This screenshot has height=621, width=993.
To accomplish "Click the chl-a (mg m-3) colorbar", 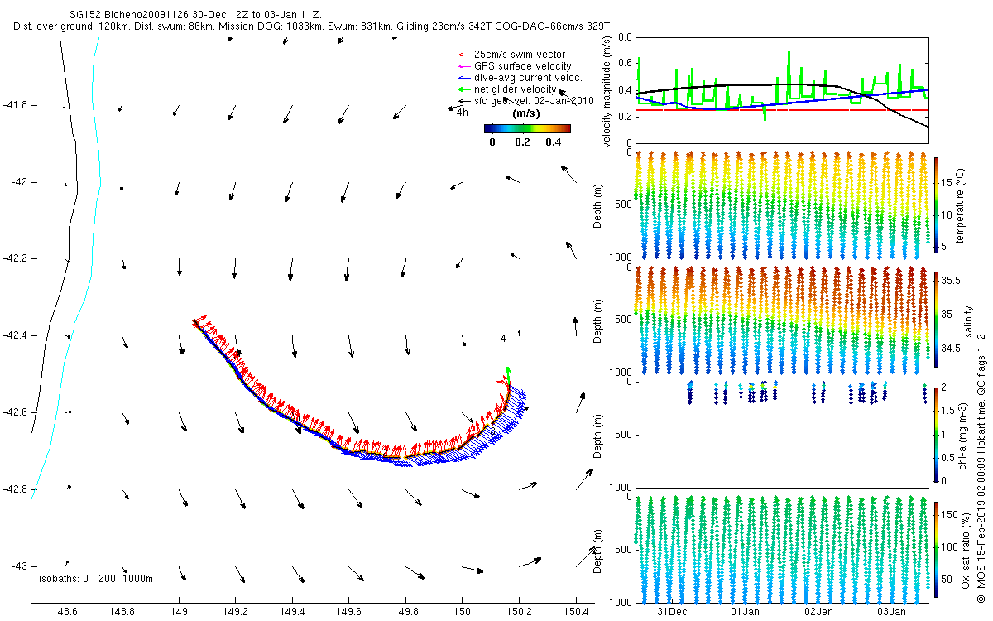I will point(936,433).
